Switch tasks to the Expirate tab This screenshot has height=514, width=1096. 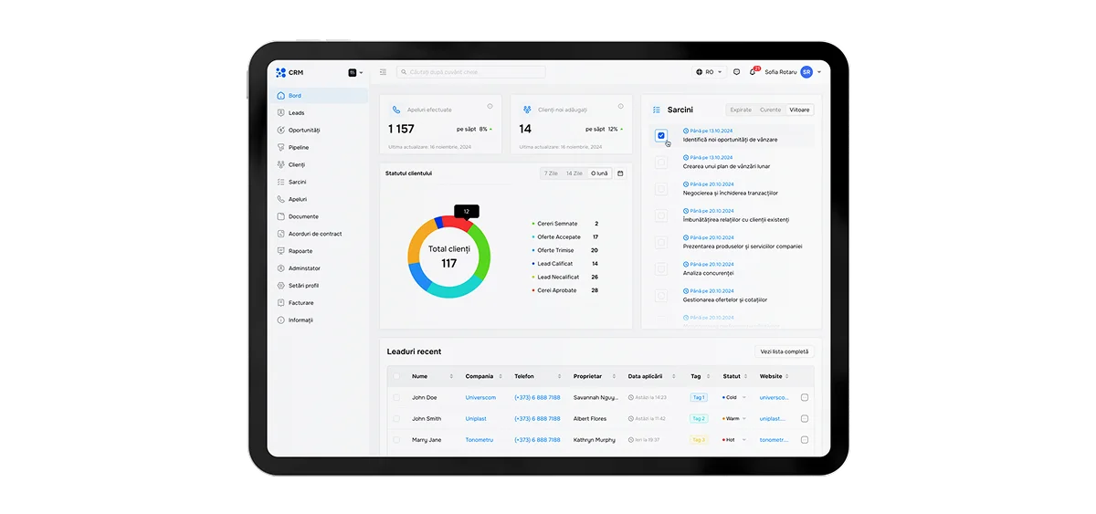[741, 110]
